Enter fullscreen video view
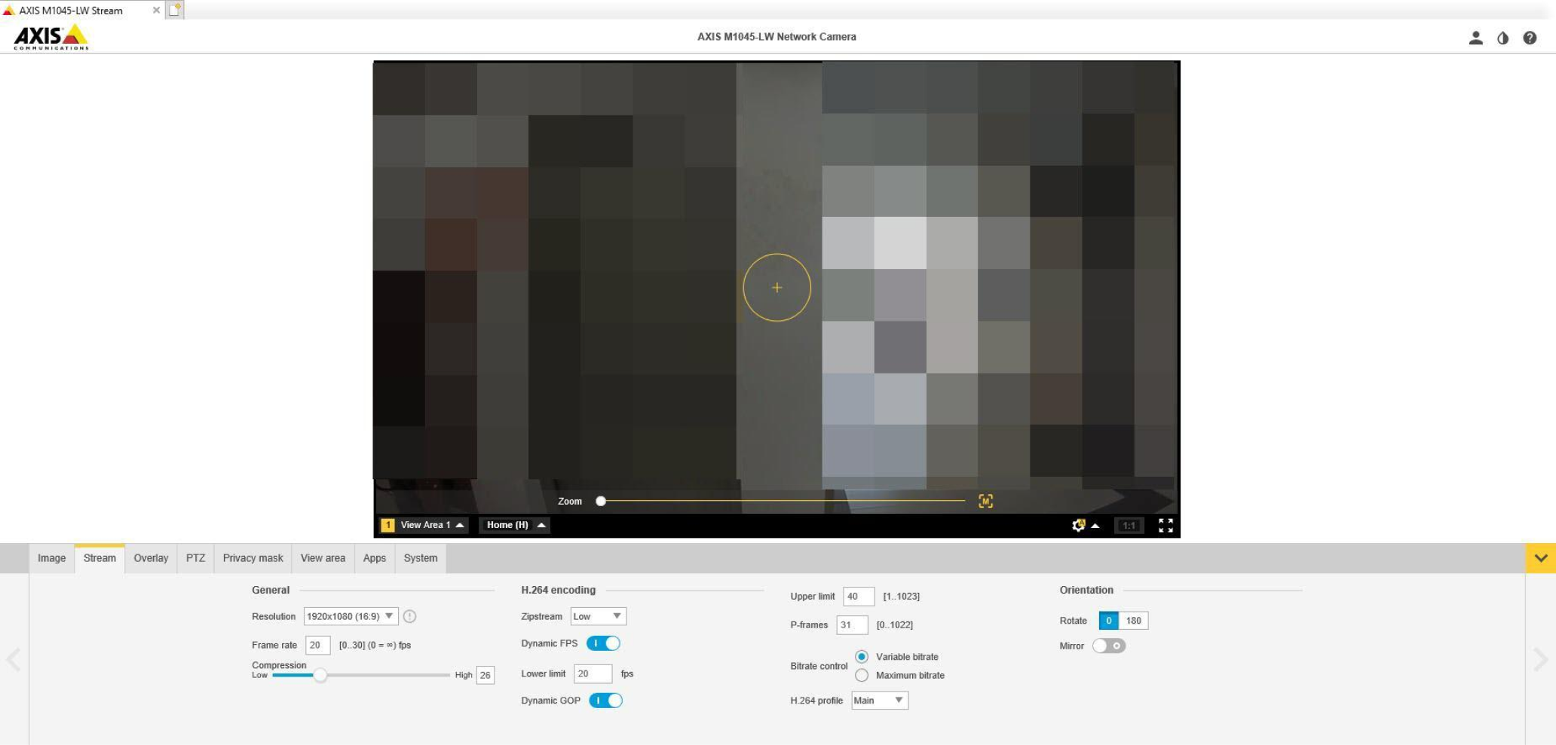The height and width of the screenshot is (745, 1556). [1165, 525]
